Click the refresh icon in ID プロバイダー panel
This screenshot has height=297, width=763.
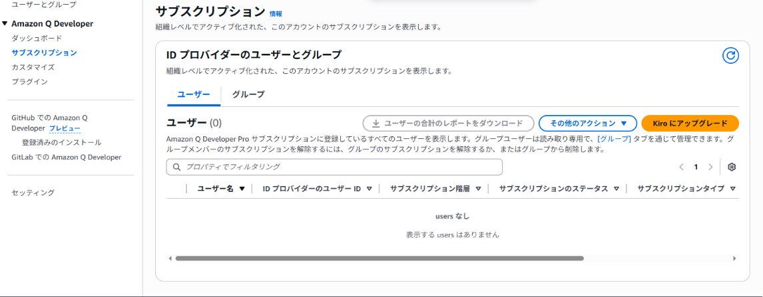point(730,56)
